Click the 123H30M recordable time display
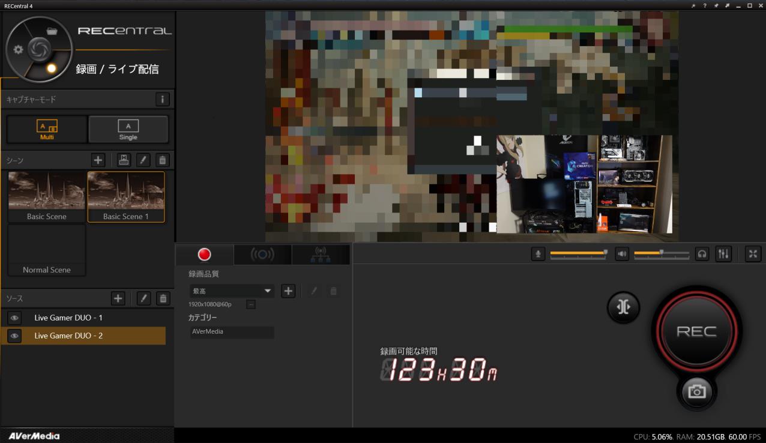 click(439, 370)
